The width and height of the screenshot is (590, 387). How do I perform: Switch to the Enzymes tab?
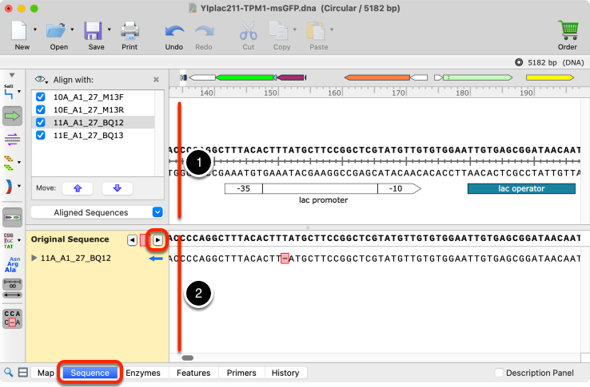coord(143,373)
